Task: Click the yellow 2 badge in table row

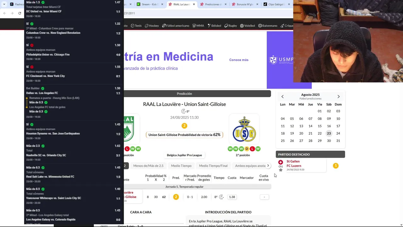Action: click(x=176, y=197)
